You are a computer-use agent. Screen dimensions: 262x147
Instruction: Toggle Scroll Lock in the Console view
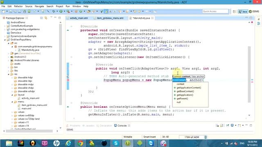[x=221, y=125]
